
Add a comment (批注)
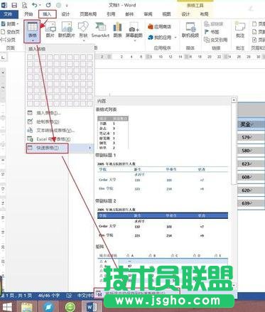pyautogui.click(x=240, y=30)
